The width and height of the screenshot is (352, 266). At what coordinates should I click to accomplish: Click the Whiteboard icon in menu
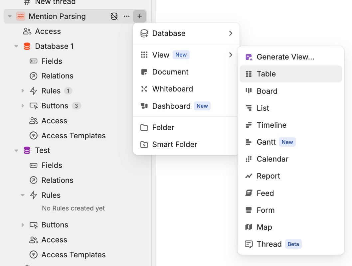tap(144, 89)
